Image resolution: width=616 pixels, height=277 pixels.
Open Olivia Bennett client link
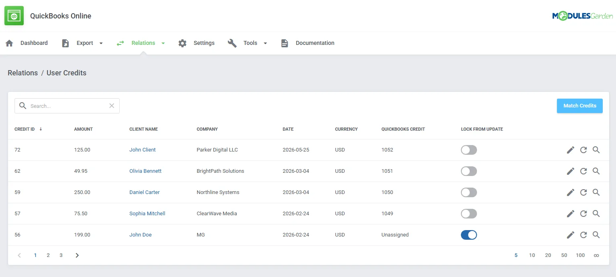tap(145, 171)
